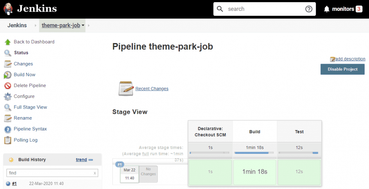Expand the arrow after Jenkins breadcrumb

pyautogui.click(x=35, y=26)
